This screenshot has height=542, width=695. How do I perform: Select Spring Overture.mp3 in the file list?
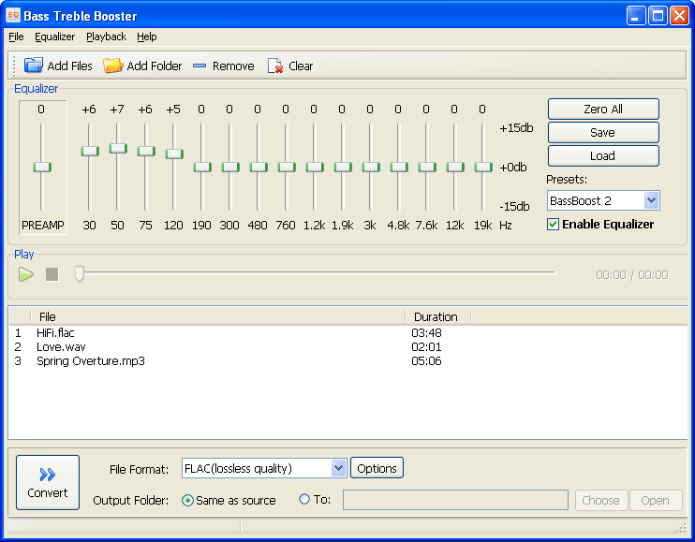click(91, 360)
